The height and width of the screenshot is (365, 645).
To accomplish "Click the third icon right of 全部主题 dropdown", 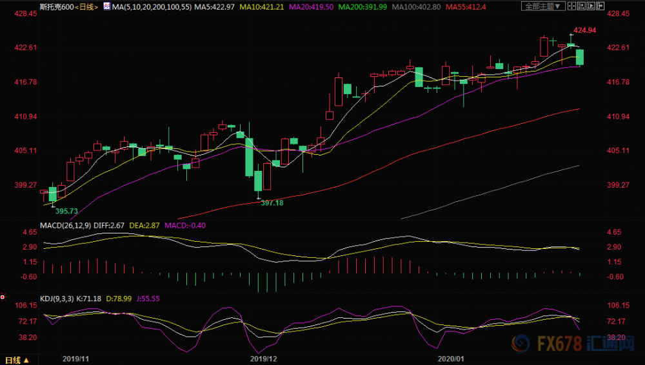I will pos(592,6).
